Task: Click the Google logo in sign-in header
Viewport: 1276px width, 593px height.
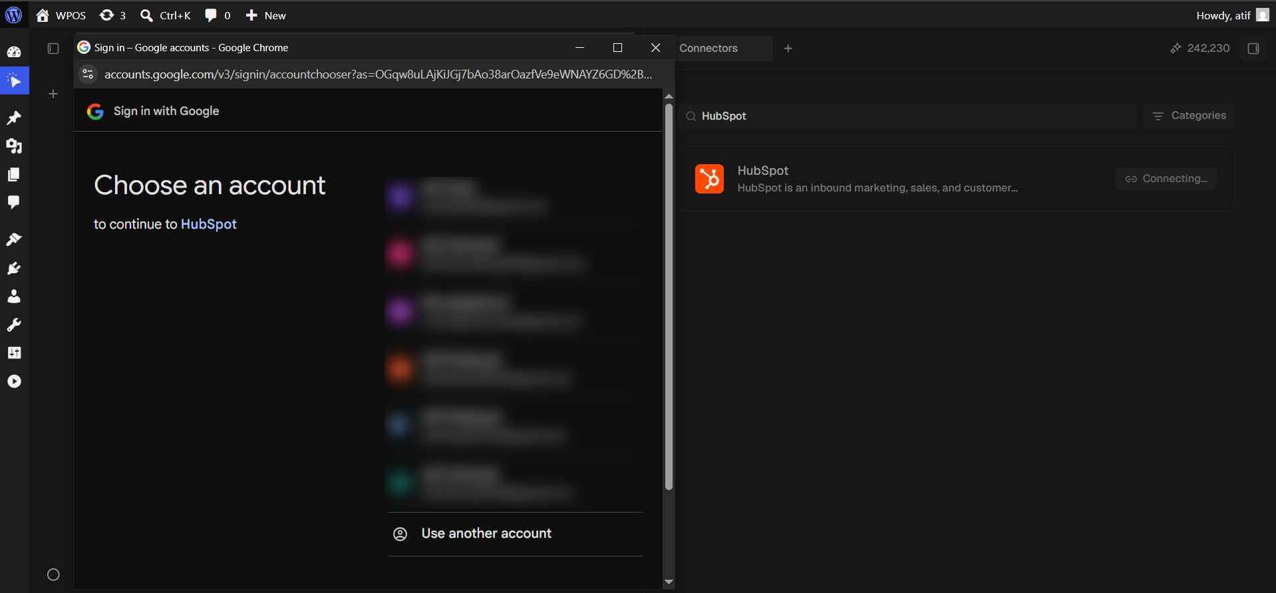Action: tap(95, 112)
